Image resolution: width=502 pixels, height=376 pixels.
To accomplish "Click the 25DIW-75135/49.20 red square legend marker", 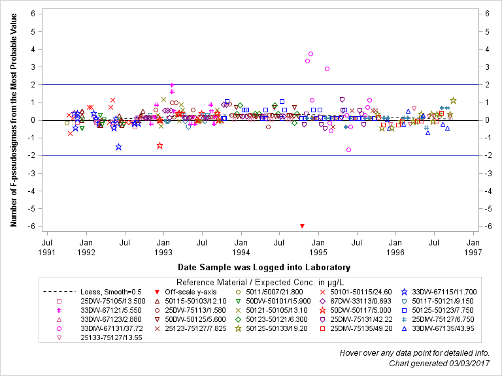I will pos(323,329).
